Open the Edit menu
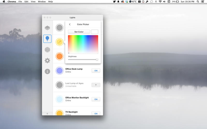 pos(26,2)
